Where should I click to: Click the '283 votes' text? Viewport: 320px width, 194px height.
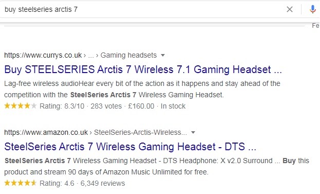106,106
